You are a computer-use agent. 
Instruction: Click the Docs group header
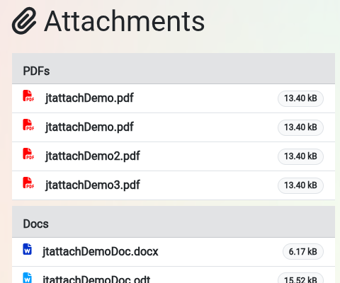[174, 221]
